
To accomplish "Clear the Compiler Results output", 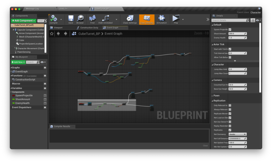I will click(205, 146).
